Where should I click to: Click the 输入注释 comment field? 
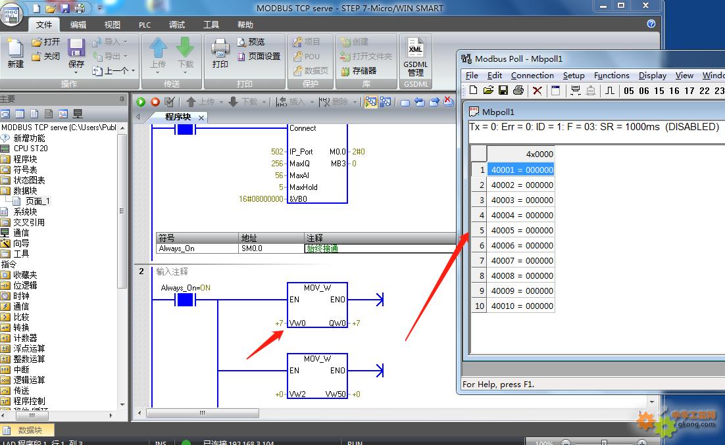coord(172,271)
